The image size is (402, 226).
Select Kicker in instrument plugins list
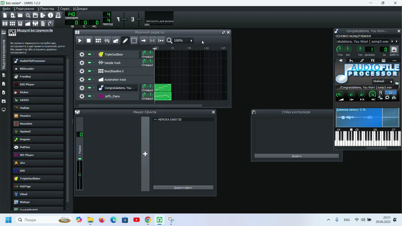point(38,92)
